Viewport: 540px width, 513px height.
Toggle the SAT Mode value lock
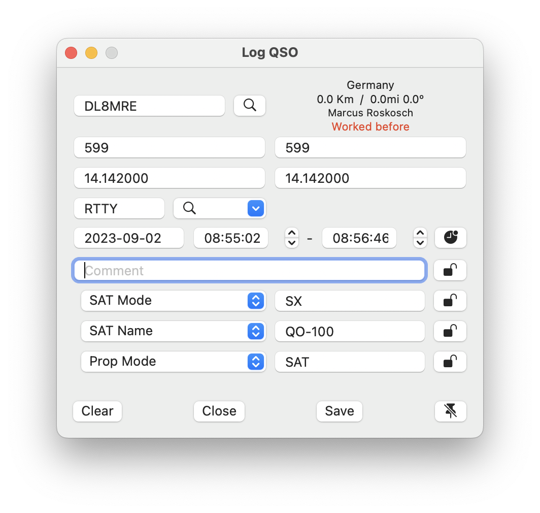tap(450, 301)
